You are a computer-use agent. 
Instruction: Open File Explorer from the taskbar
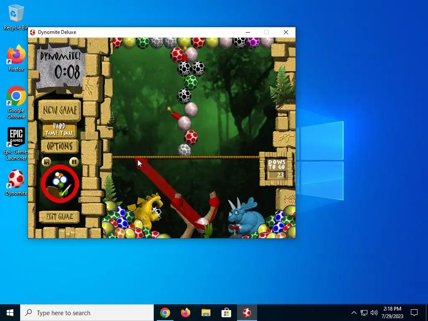pos(206,313)
